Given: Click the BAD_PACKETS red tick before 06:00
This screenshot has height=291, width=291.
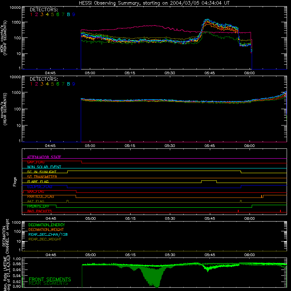Looking at the screenshot, I should pos(238,211).
